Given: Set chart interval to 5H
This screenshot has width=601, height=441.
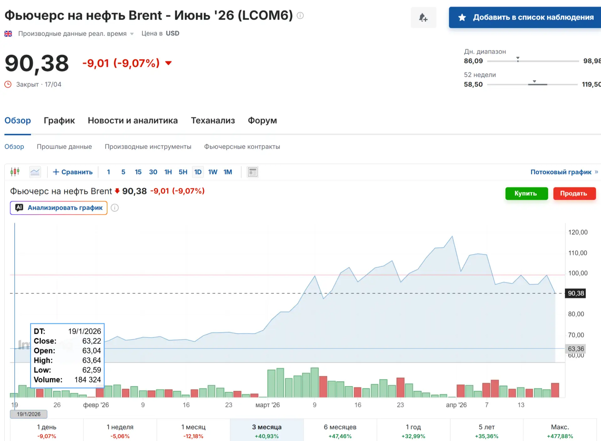Looking at the screenshot, I should click(183, 172).
